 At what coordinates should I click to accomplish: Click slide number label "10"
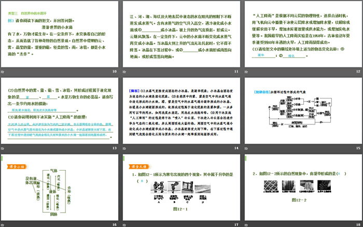pyautogui.click(x=115, y=72)
